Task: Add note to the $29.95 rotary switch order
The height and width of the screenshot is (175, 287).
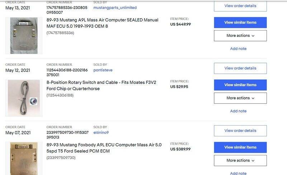Action: pyautogui.click(x=238, y=111)
